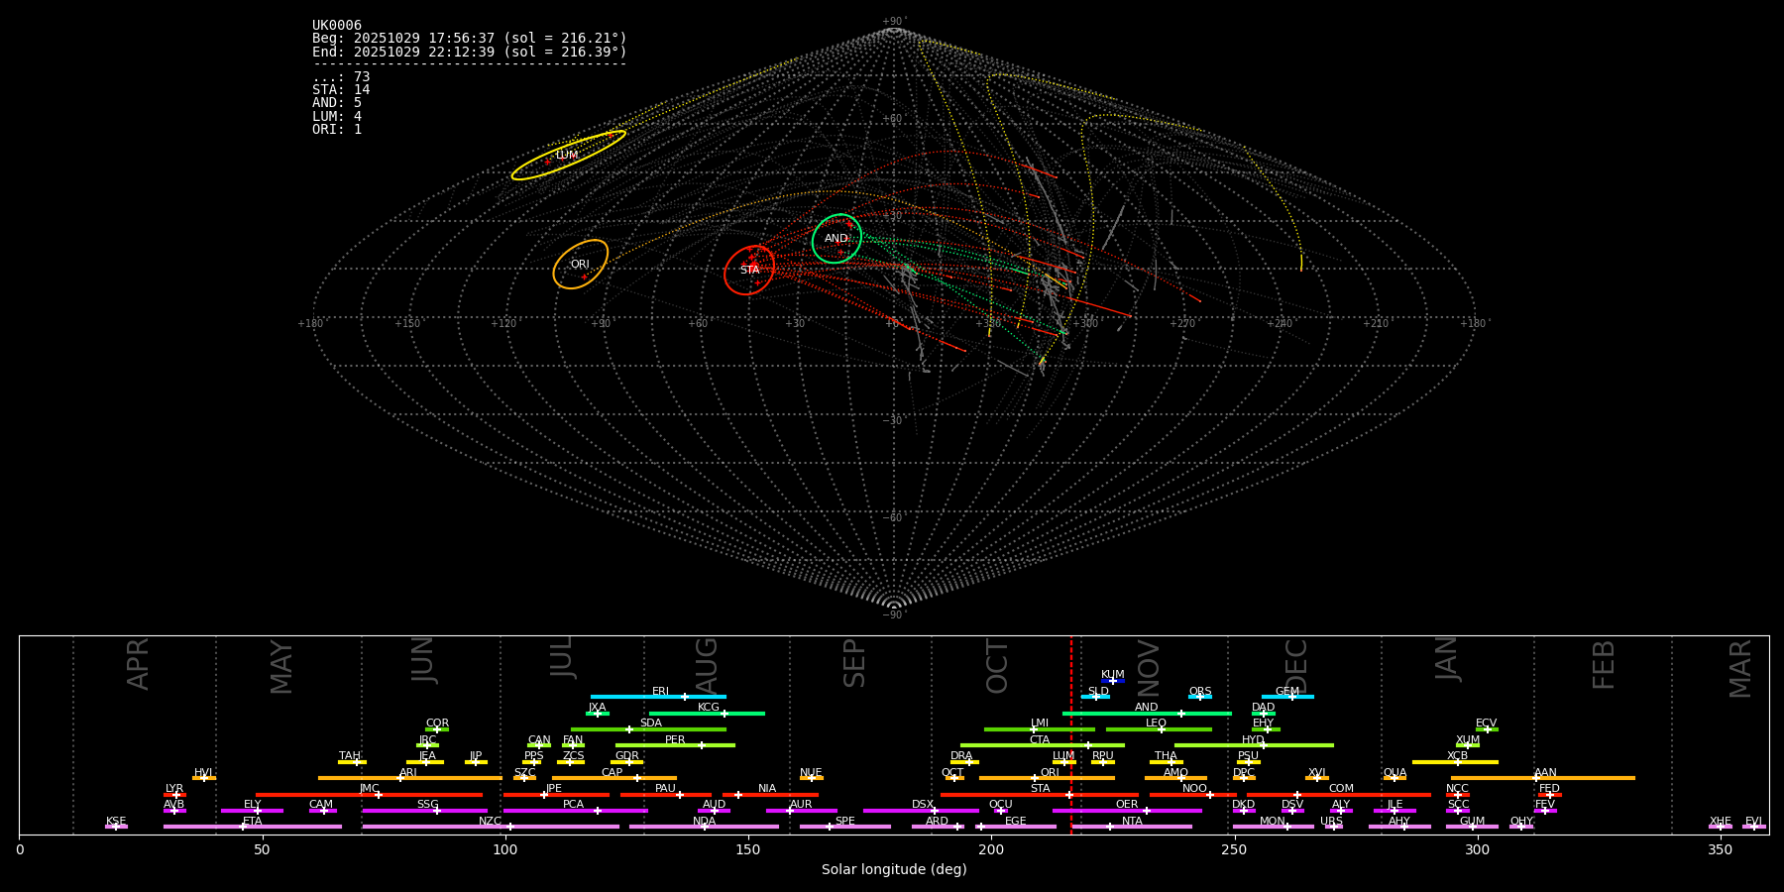Click the NOO shower label in the timeline
Image resolution: width=1784 pixels, height=892 pixels.
click(x=1195, y=789)
